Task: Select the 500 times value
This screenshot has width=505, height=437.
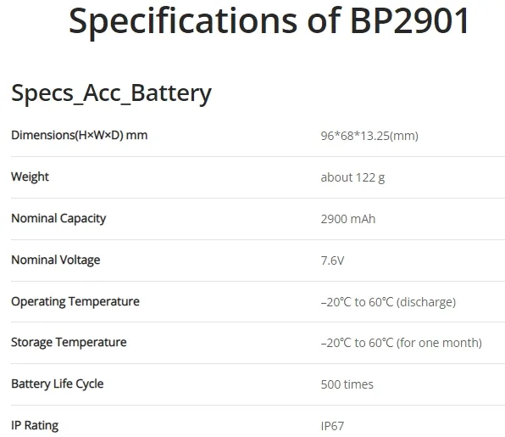Action: coord(347,384)
